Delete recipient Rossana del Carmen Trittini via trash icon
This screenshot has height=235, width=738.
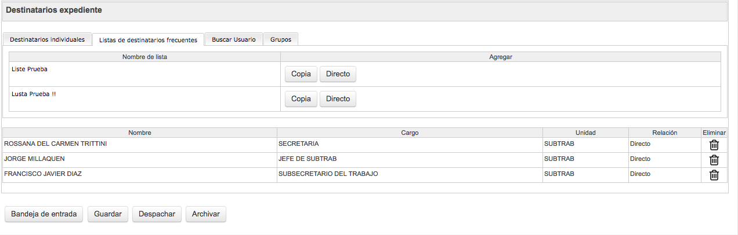[714, 145]
